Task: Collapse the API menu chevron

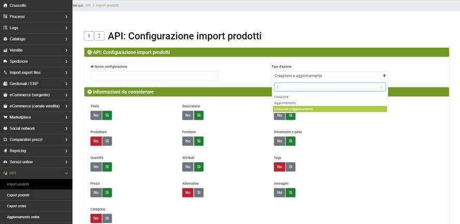Action: 67,173
